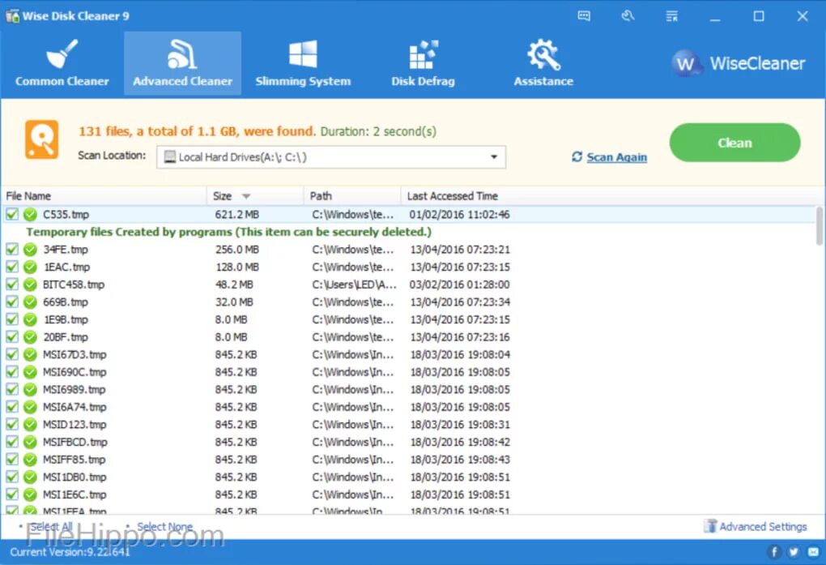Screen dimensions: 826x565
Task: Open the Disk Defrag tab
Action: click(423, 64)
